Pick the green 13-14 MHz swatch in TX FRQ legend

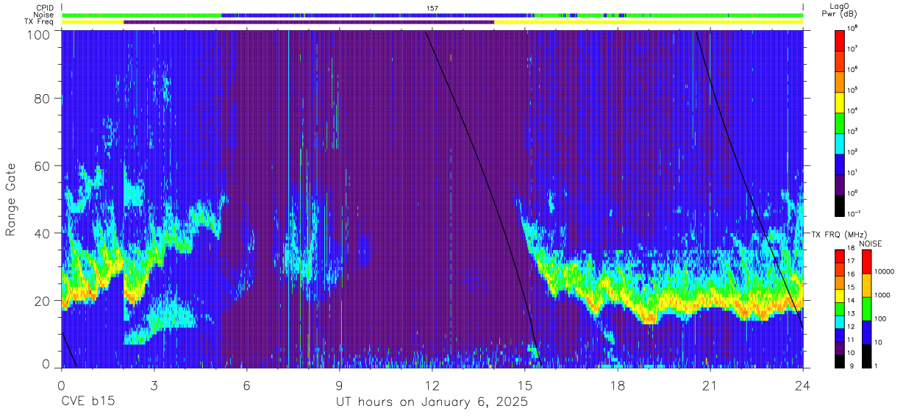(x=840, y=309)
